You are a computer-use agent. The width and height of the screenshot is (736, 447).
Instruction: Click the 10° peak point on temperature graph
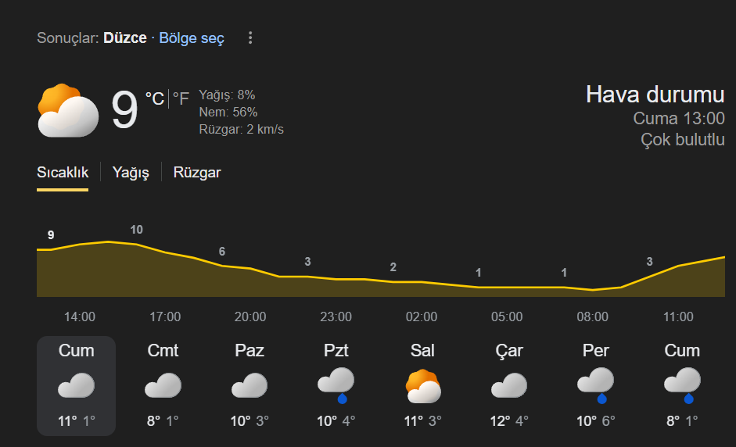pos(136,244)
